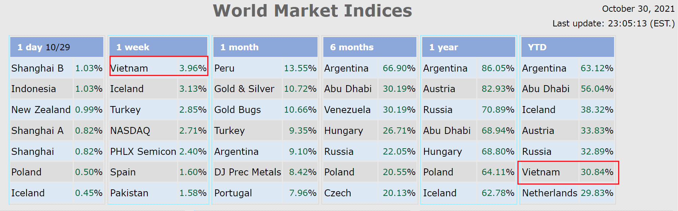
Task: Click the Vietnam link under 1 week
Action: [129, 68]
